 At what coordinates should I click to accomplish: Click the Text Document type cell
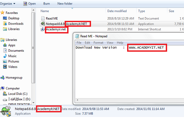click(148, 18)
